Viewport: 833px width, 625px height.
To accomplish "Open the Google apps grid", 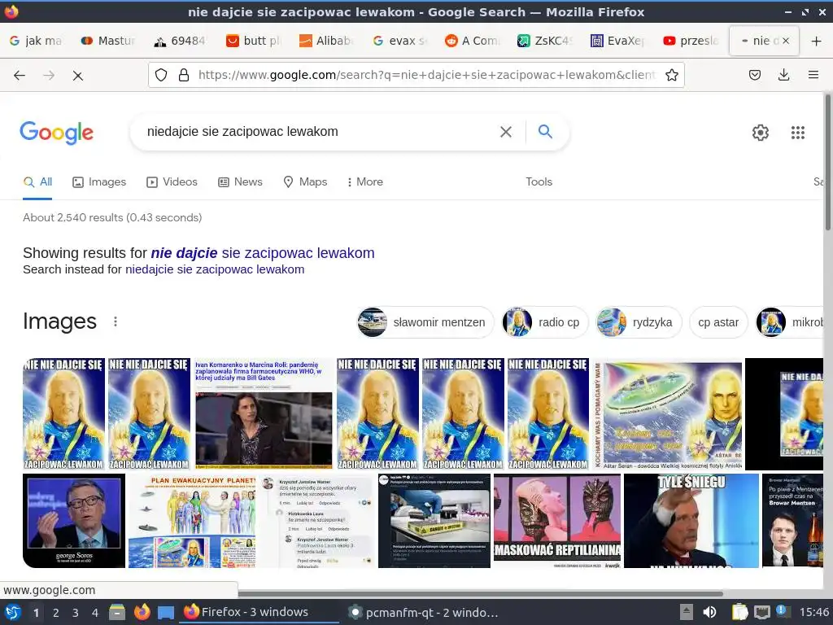I will pyautogui.click(x=797, y=133).
